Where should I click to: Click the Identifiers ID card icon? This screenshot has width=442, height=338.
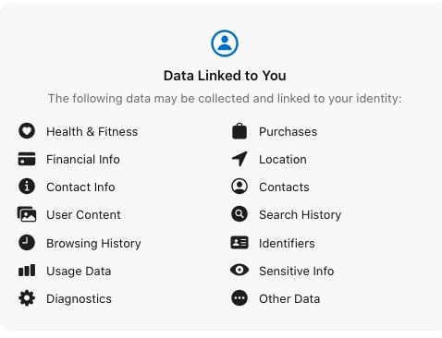[x=239, y=243]
